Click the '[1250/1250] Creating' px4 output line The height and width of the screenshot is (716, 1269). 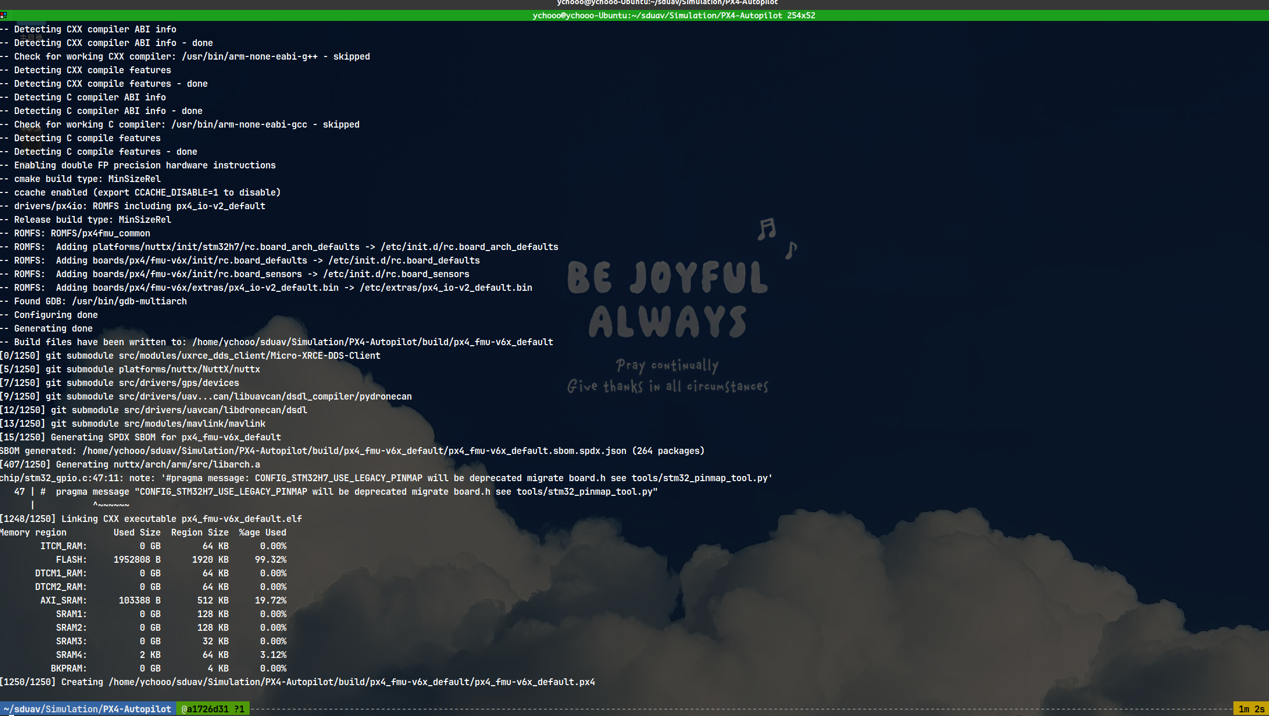point(298,682)
